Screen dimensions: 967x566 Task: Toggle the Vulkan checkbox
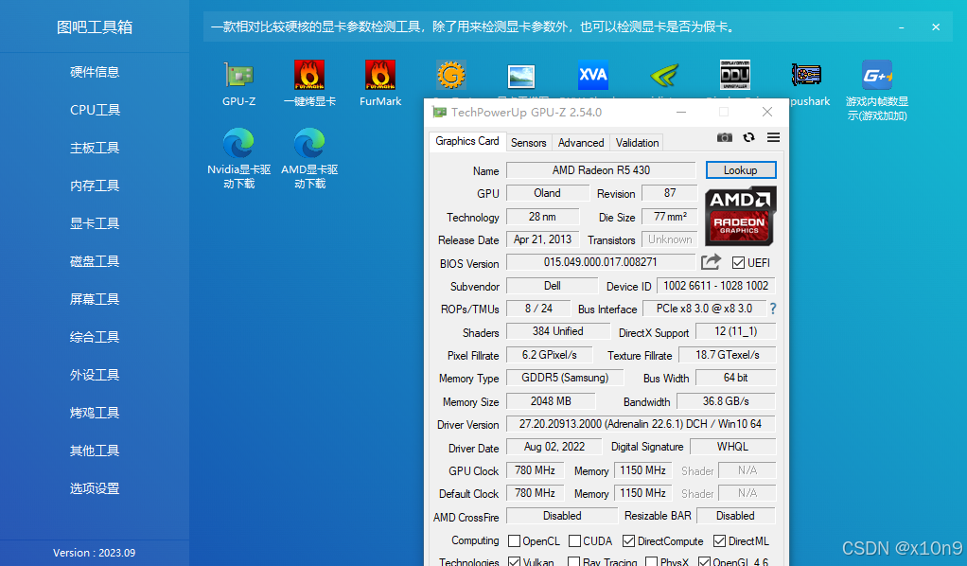tap(515, 561)
